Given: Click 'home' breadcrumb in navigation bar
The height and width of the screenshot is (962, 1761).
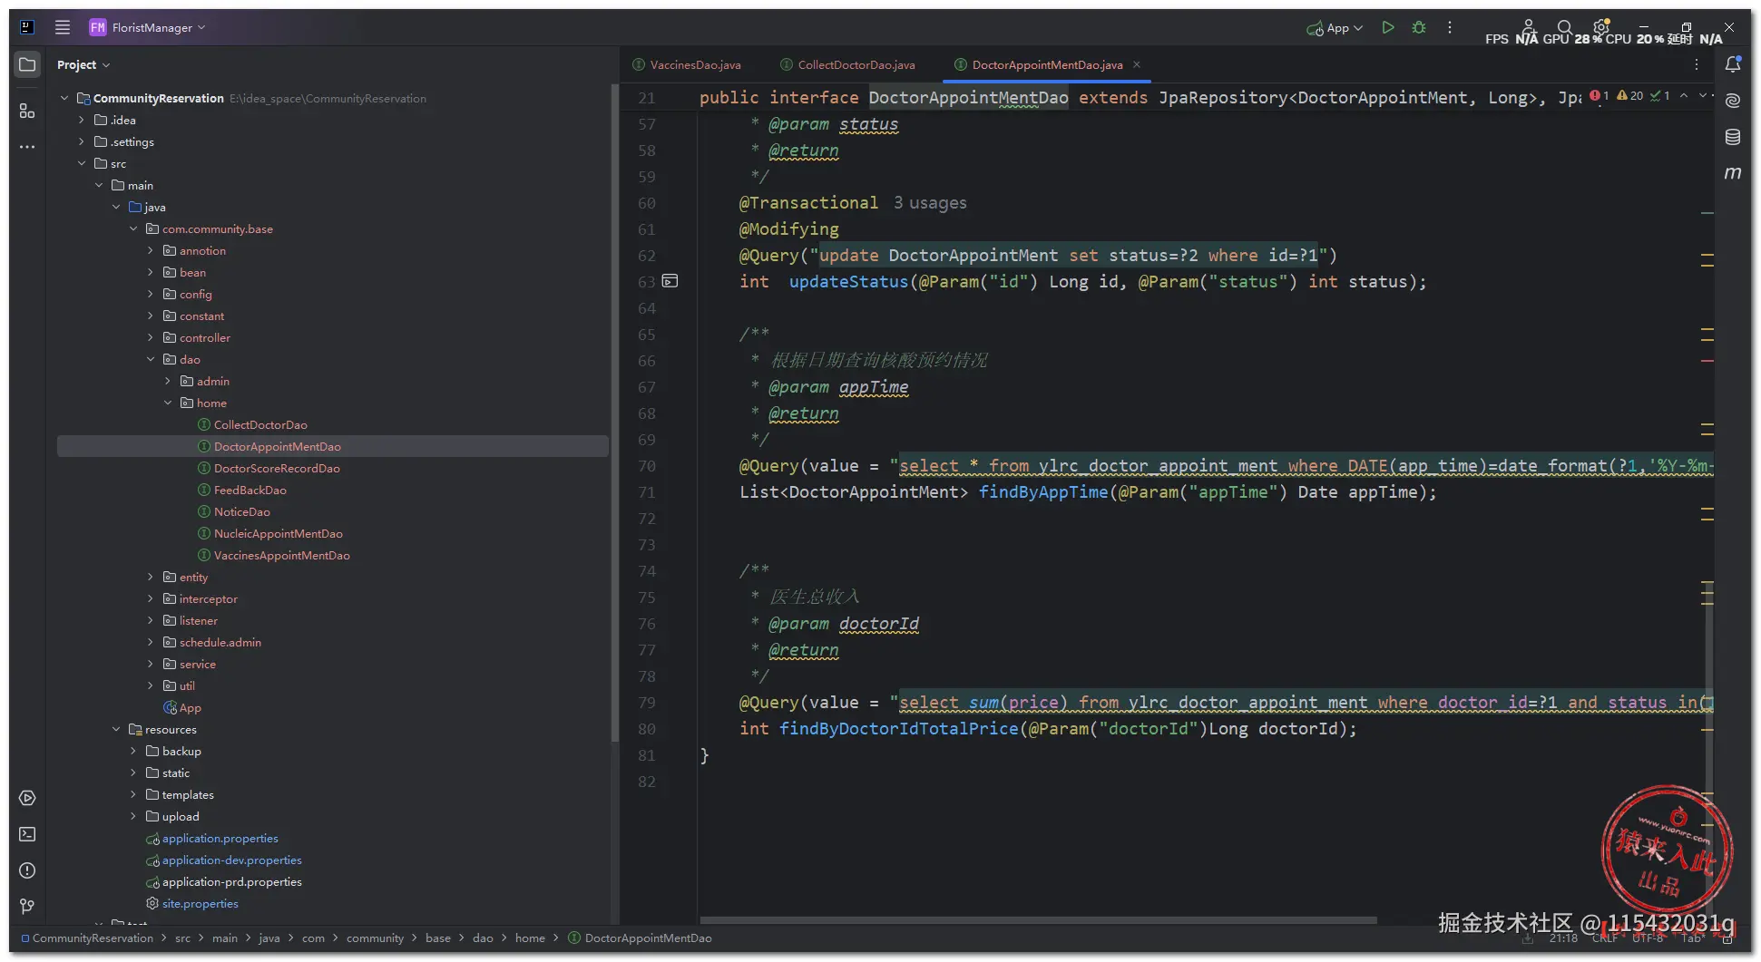Looking at the screenshot, I should tap(530, 938).
